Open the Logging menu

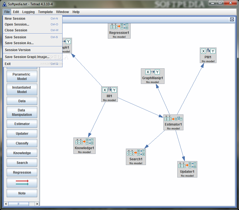(x=28, y=12)
